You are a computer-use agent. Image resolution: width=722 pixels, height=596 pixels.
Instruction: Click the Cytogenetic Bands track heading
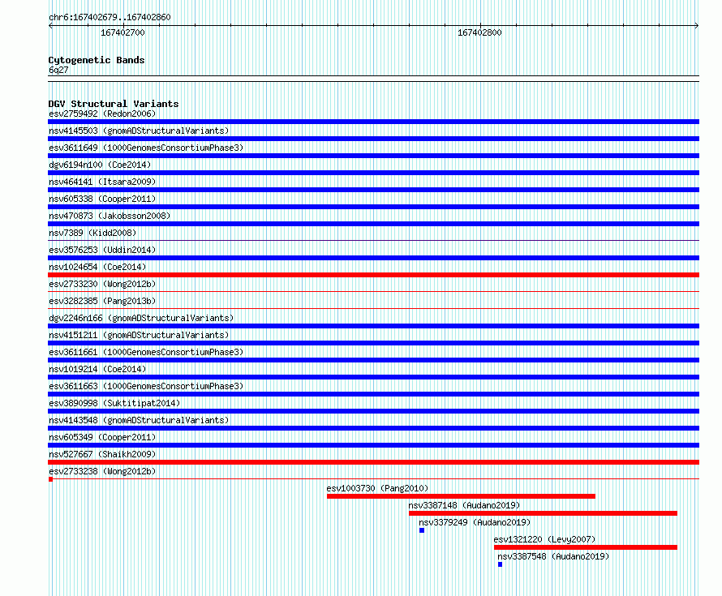(97, 60)
